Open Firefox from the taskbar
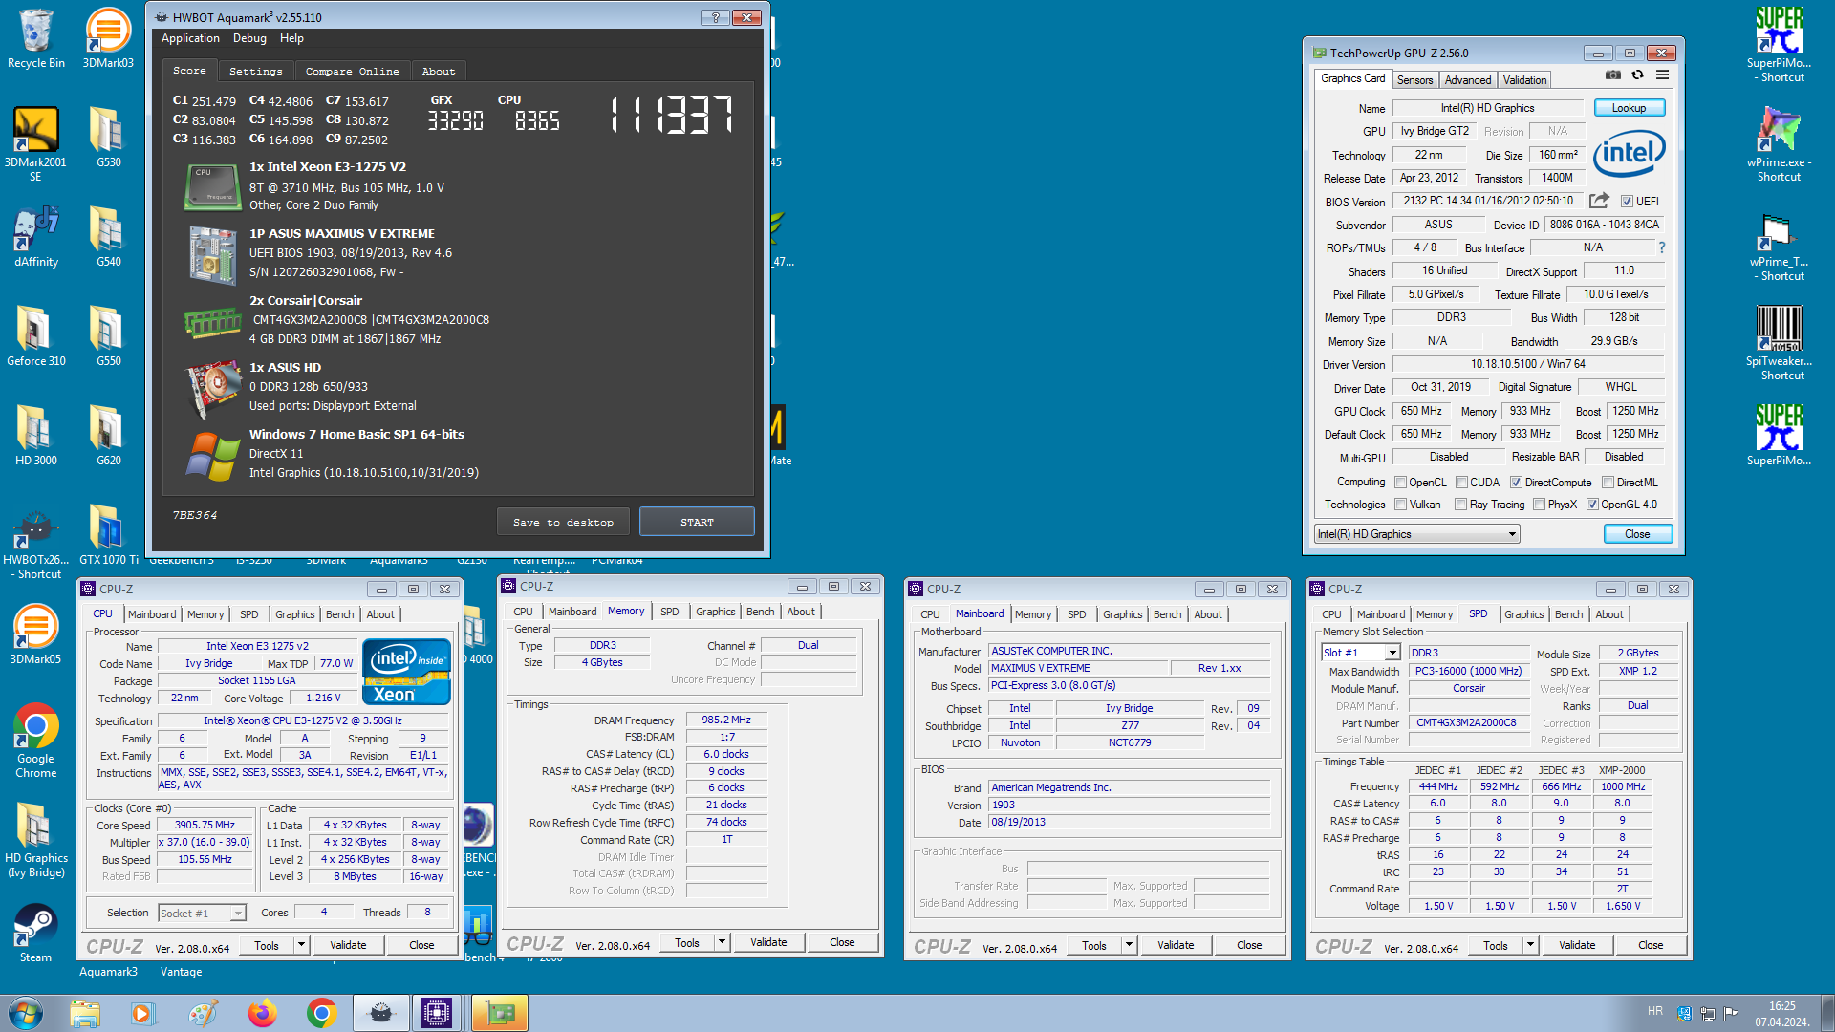This screenshot has width=1835, height=1032. [x=262, y=1013]
